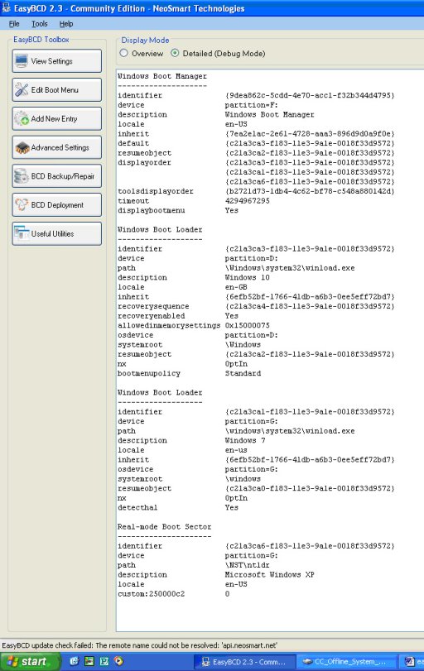Click the 'custom:250000c2' label

coord(152,594)
